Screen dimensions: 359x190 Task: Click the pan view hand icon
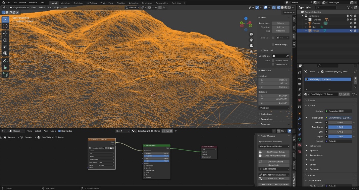[x=251, y=40]
